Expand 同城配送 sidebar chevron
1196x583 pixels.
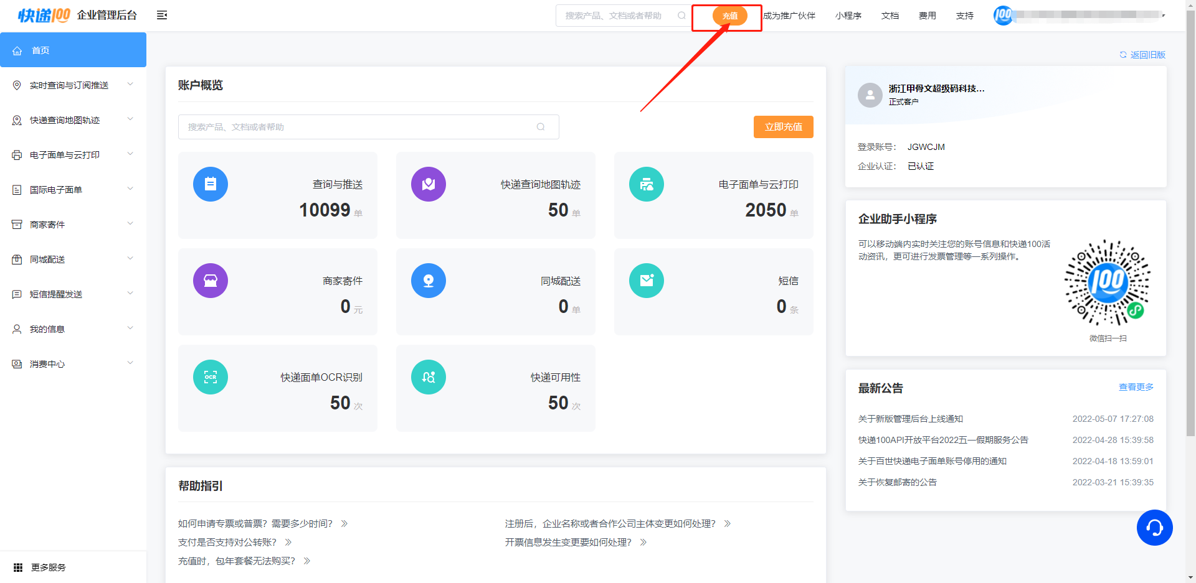coord(130,258)
